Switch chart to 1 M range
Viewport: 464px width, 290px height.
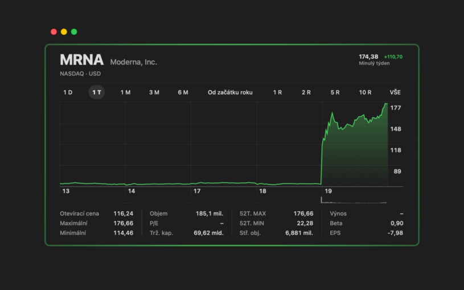[x=125, y=92]
